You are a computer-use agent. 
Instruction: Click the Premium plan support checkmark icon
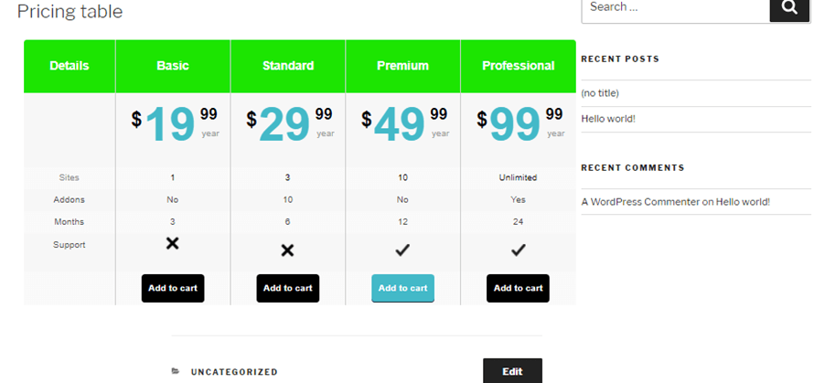coord(402,249)
